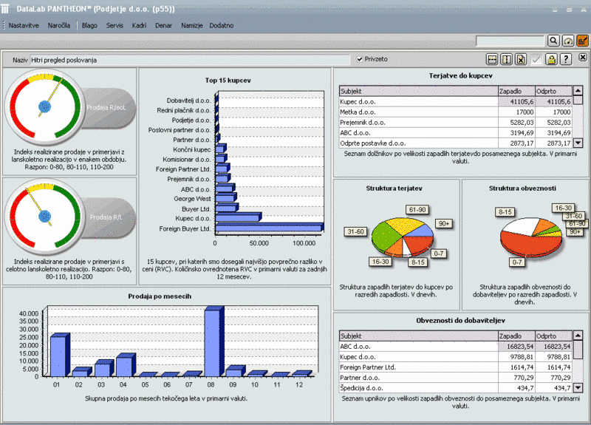
Task: Open the Nastavitve menu
Action: [24, 25]
